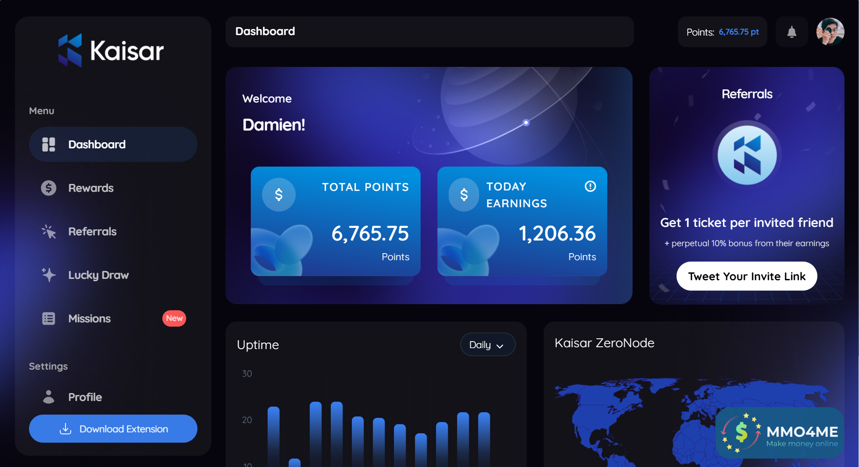Click the Lucky Draw sparkle icon
The height and width of the screenshot is (467, 859).
(x=49, y=275)
